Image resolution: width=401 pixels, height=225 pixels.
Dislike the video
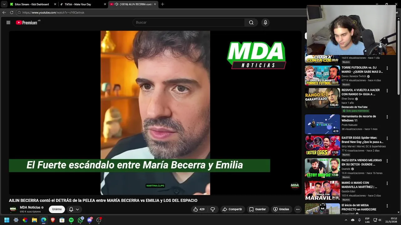(x=213, y=209)
